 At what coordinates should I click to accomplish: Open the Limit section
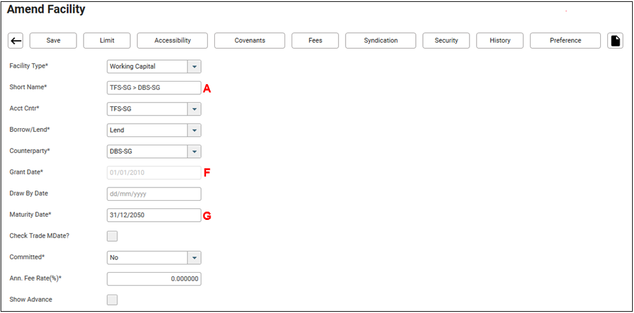pyautogui.click(x=107, y=41)
